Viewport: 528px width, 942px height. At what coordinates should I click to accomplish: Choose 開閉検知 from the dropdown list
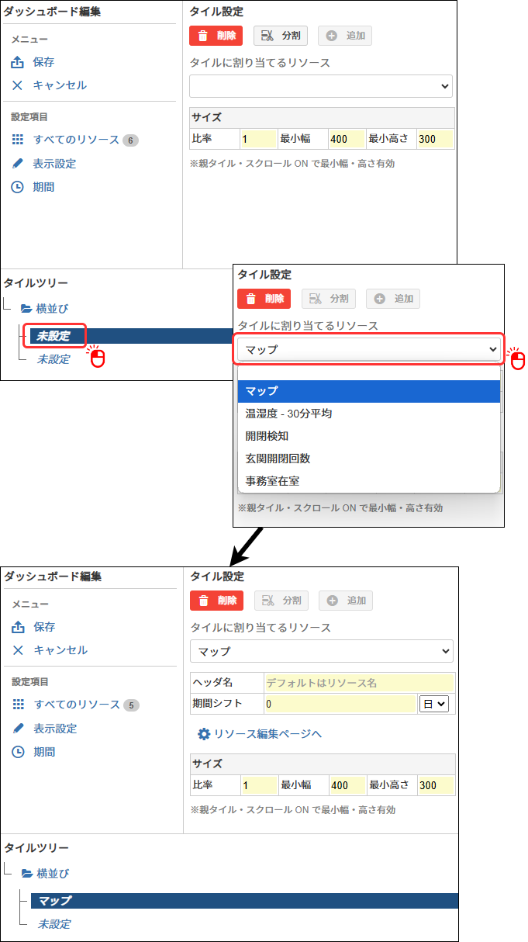pyautogui.click(x=369, y=436)
